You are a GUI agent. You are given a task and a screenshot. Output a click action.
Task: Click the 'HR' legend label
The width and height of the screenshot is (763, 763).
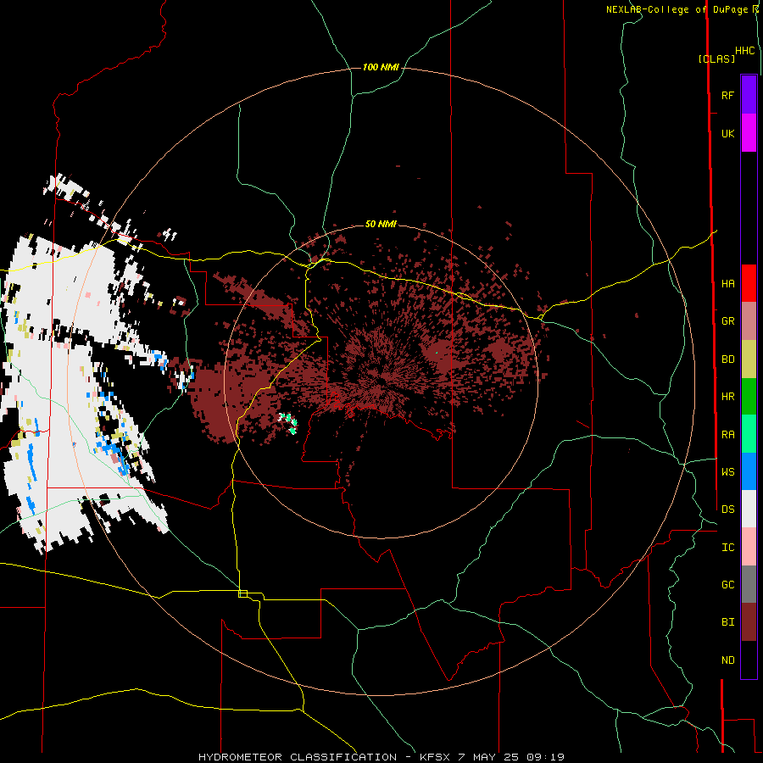pos(728,397)
